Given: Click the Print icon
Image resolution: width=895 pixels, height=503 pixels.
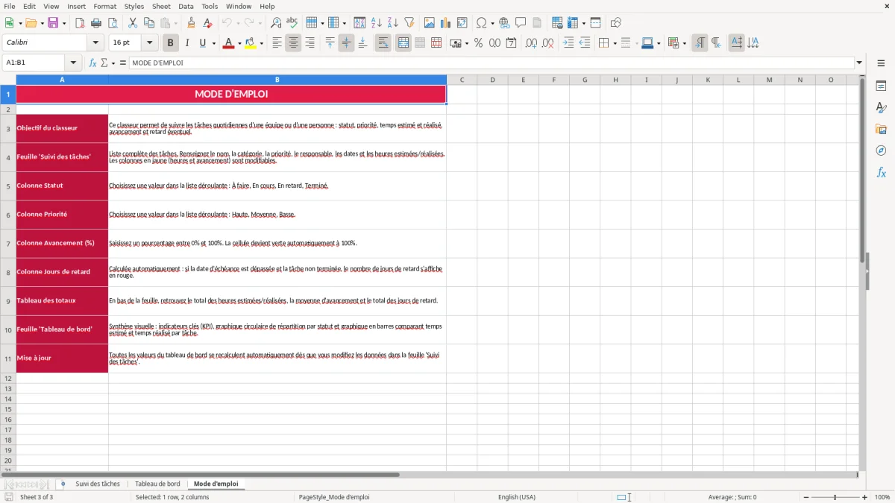Looking at the screenshot, I should [95, 23].
